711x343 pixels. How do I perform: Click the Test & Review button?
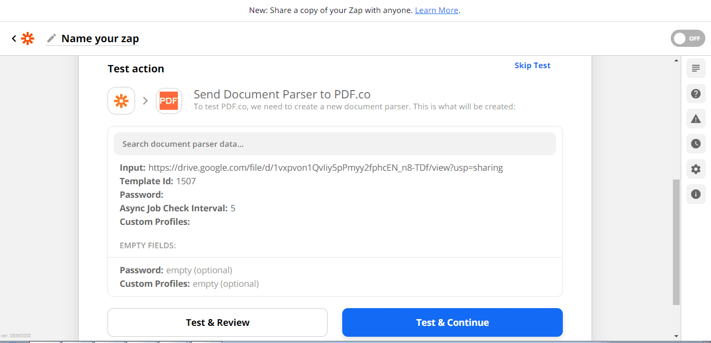[217, 322]
